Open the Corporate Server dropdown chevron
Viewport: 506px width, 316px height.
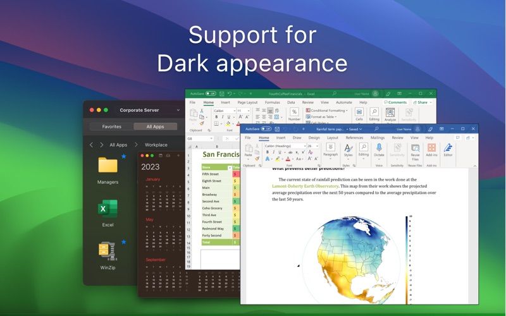click(178, 110)
